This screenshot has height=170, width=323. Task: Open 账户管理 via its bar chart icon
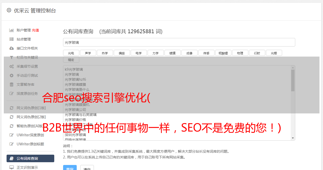(x=12, y=30)
